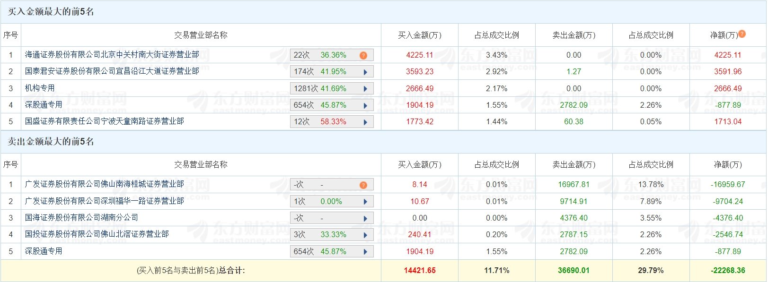Open 海通证券北京中关村南大街证券营业部 link
Screen dimensions: 768x282
[112, 55]
